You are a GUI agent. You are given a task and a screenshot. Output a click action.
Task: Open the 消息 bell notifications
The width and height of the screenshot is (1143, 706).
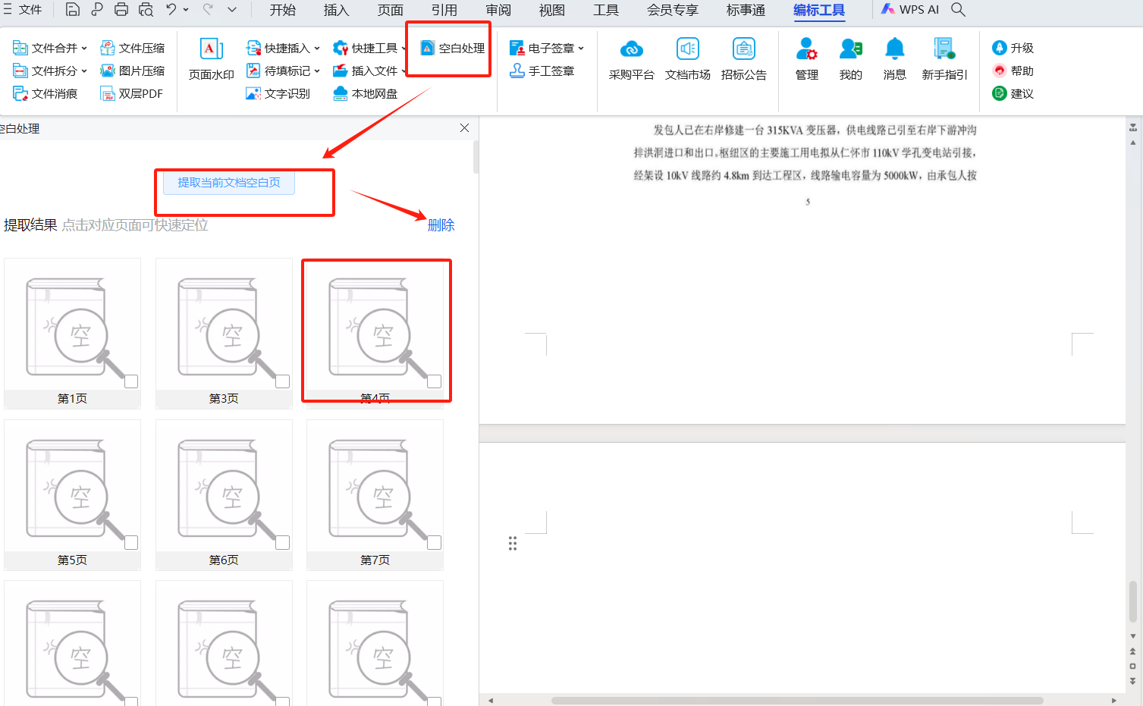[x=894, y=50]
